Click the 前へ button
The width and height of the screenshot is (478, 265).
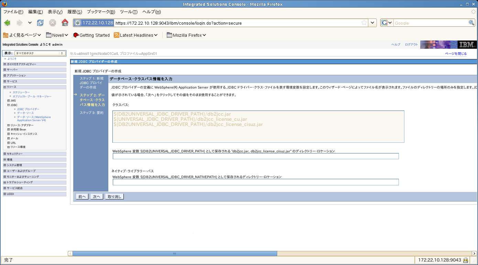click(82, 197)
